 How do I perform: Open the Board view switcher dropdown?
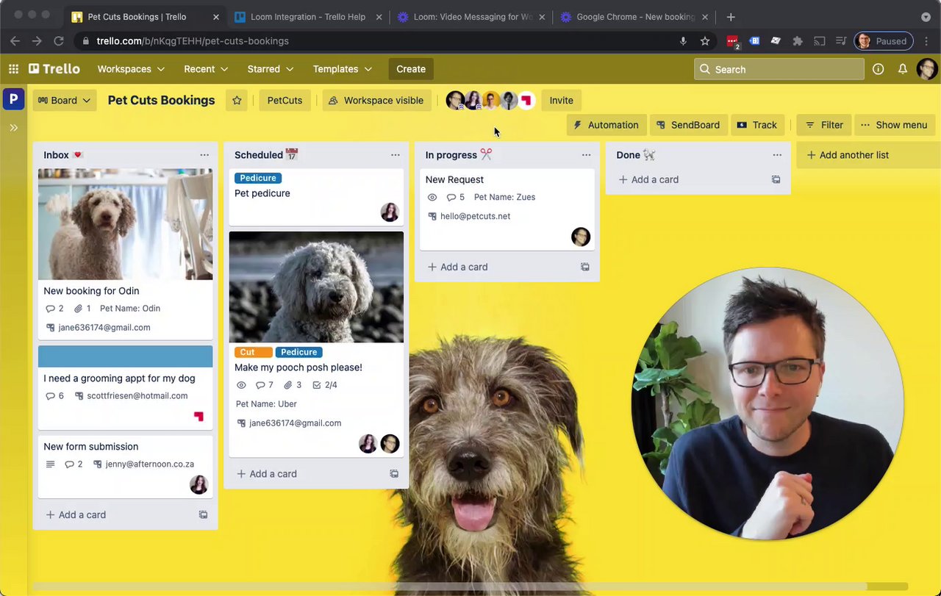[64, 101]
